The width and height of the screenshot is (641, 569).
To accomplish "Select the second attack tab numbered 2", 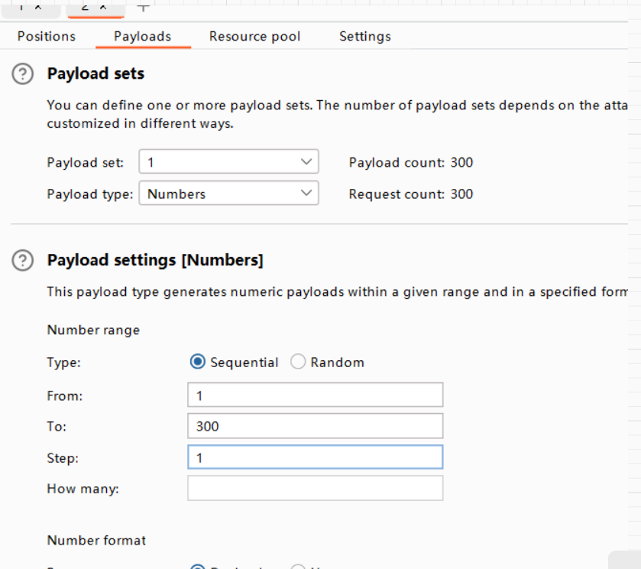I will click(86, 7).
